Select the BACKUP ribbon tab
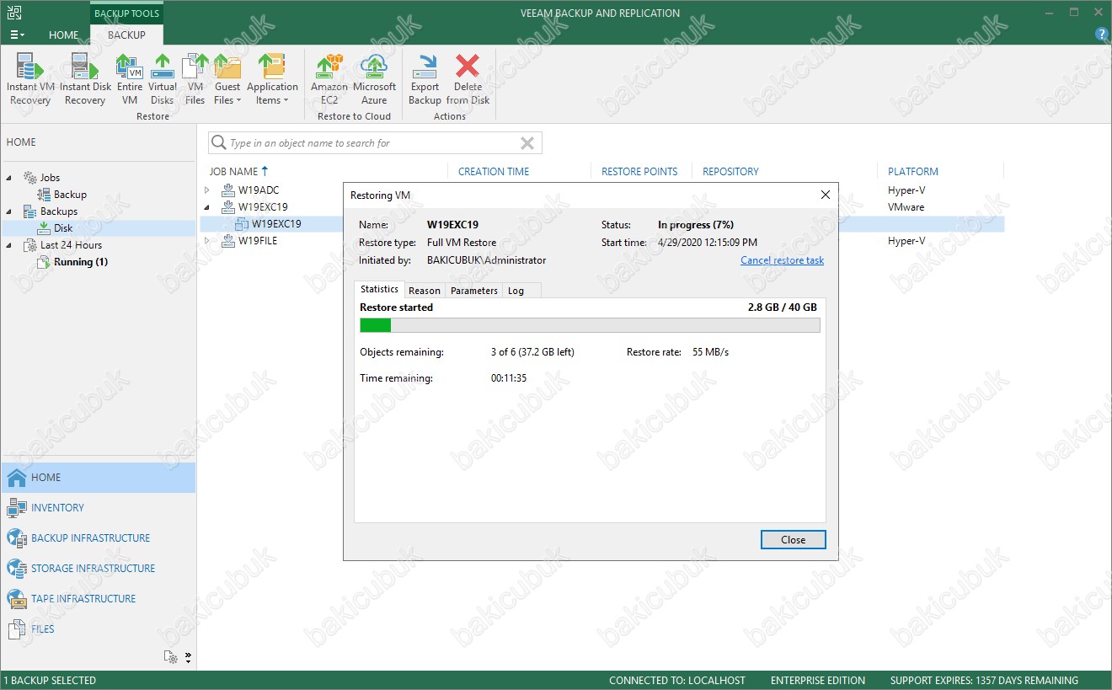Viewport: 1112px width, 690px height. coord(126,35)
